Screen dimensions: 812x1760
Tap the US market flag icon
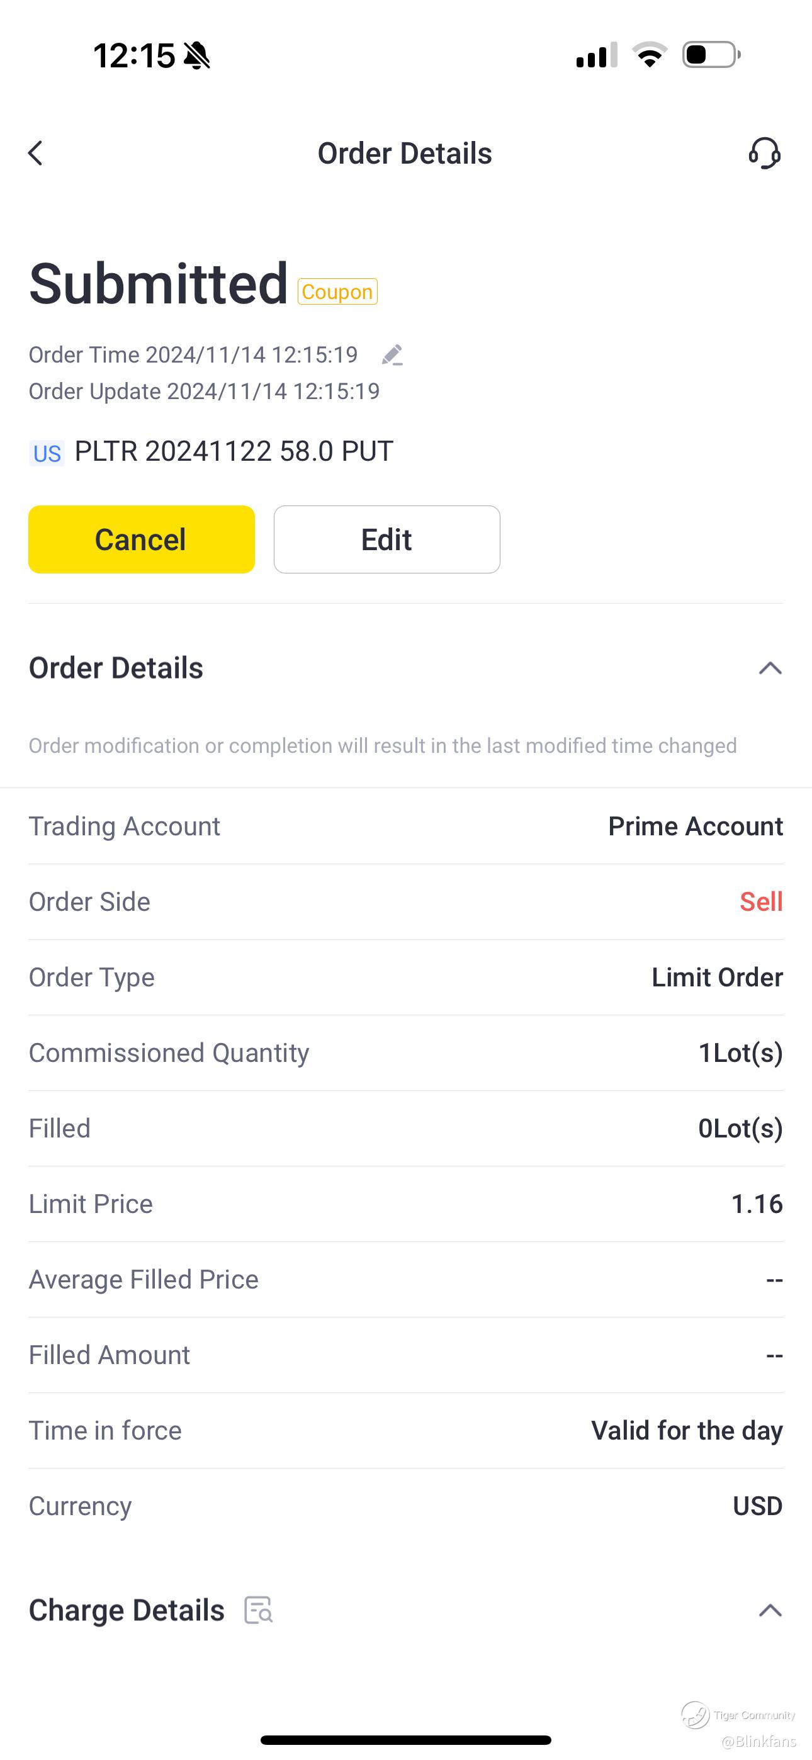pyautogui.click(x=47, y=453)
